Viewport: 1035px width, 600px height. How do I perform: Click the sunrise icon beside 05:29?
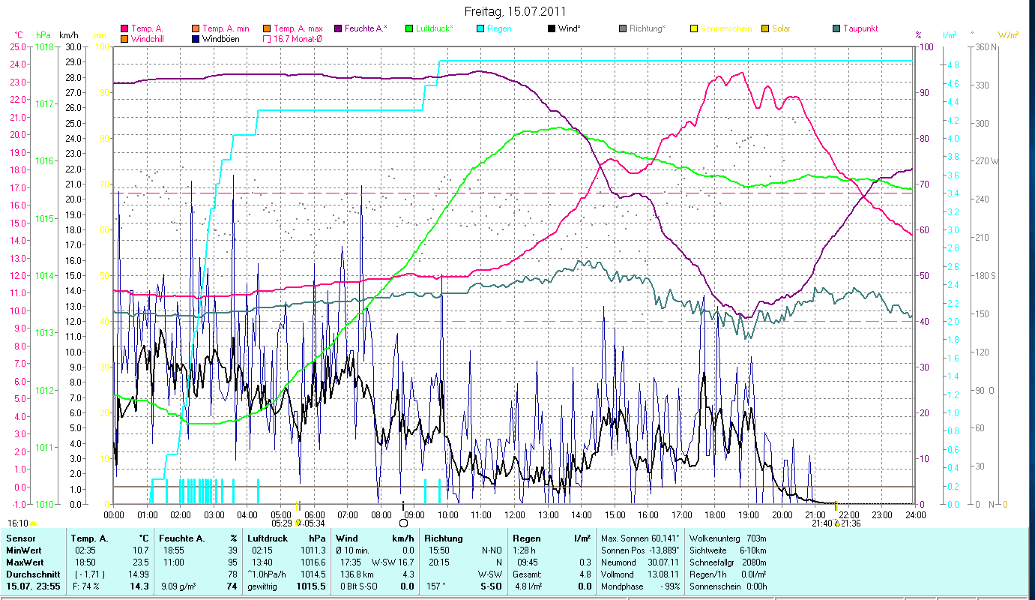tap(298, 523)
